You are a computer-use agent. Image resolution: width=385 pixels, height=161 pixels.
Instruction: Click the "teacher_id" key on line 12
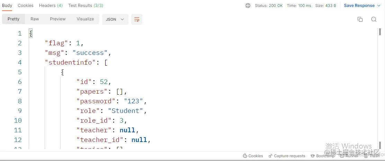[100, 140]
